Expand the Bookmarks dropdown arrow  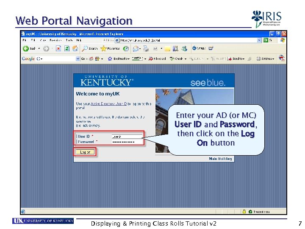[x=128, y=59]
